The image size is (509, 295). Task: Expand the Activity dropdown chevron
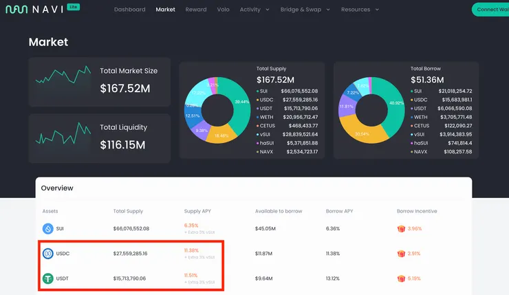[268, 10]
